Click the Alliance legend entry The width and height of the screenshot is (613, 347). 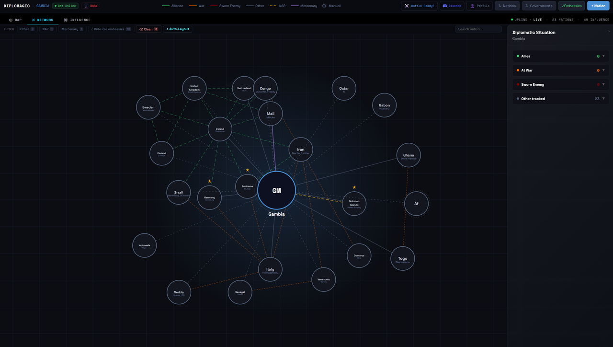coord(173,6)
